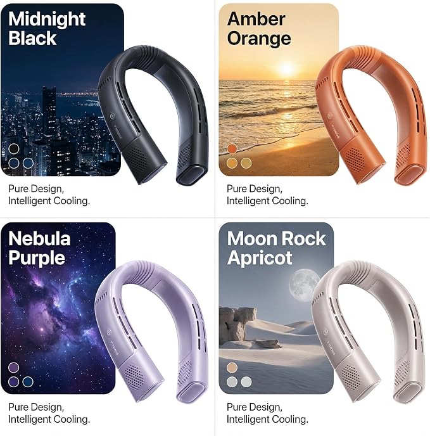Tap the power icon on the apricot neck fan

tap(326, 332)
